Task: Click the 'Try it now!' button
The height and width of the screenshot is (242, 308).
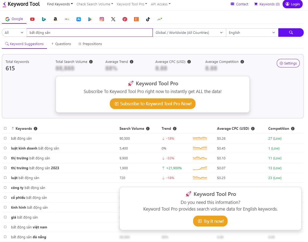Action: 210,221
